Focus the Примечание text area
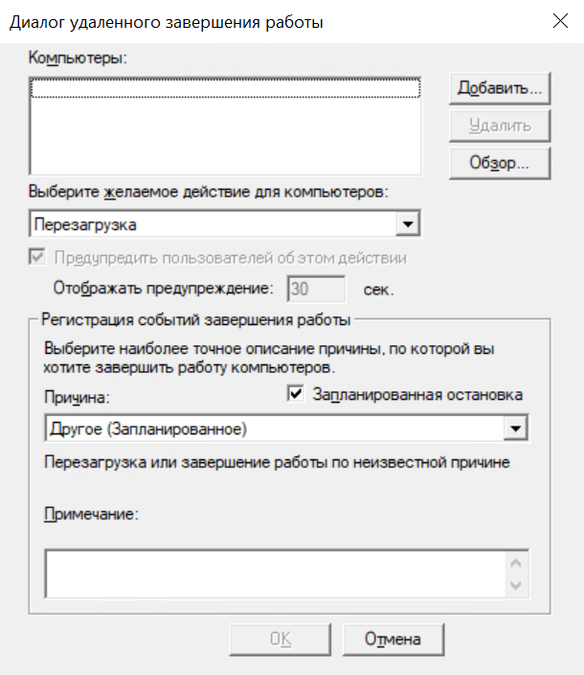Viewport: 584px width, 675px height. [275, 573]
